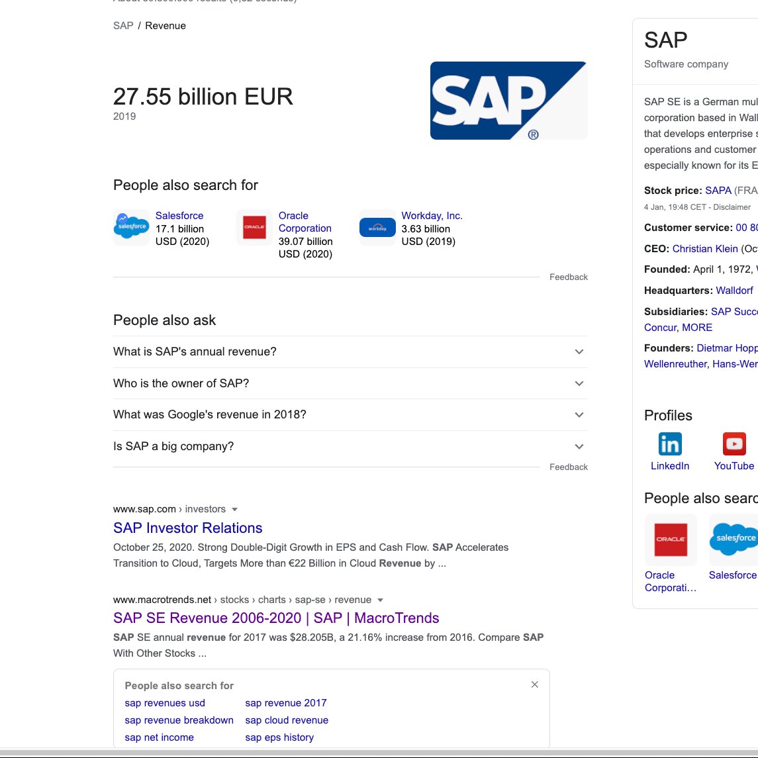Click the Wellenreuther founder link
This screenshot has width=758, height=758.
(x=675, y=364)
